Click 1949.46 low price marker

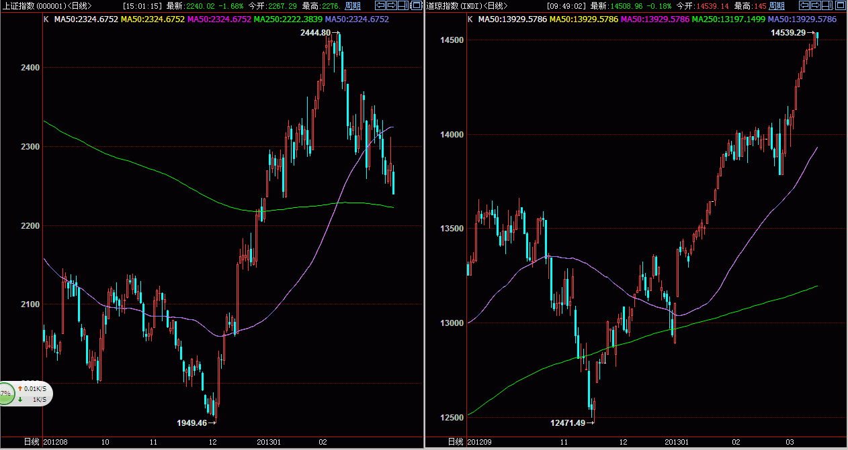pyautogui.click(x=192, y=423)
